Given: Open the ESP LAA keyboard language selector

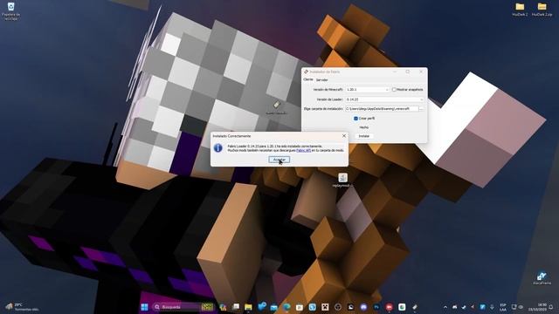Looking at the screenshot, I should [503, 307].
